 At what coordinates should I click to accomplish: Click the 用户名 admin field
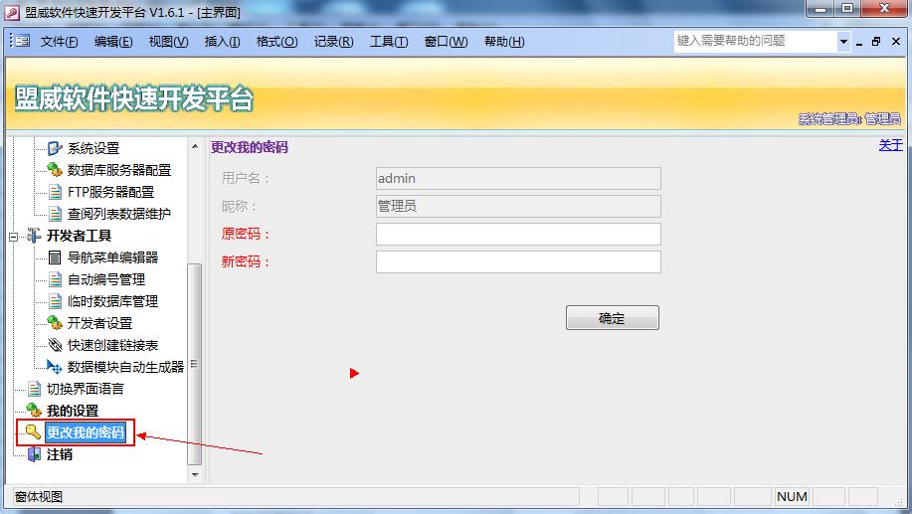coord(518,178)
